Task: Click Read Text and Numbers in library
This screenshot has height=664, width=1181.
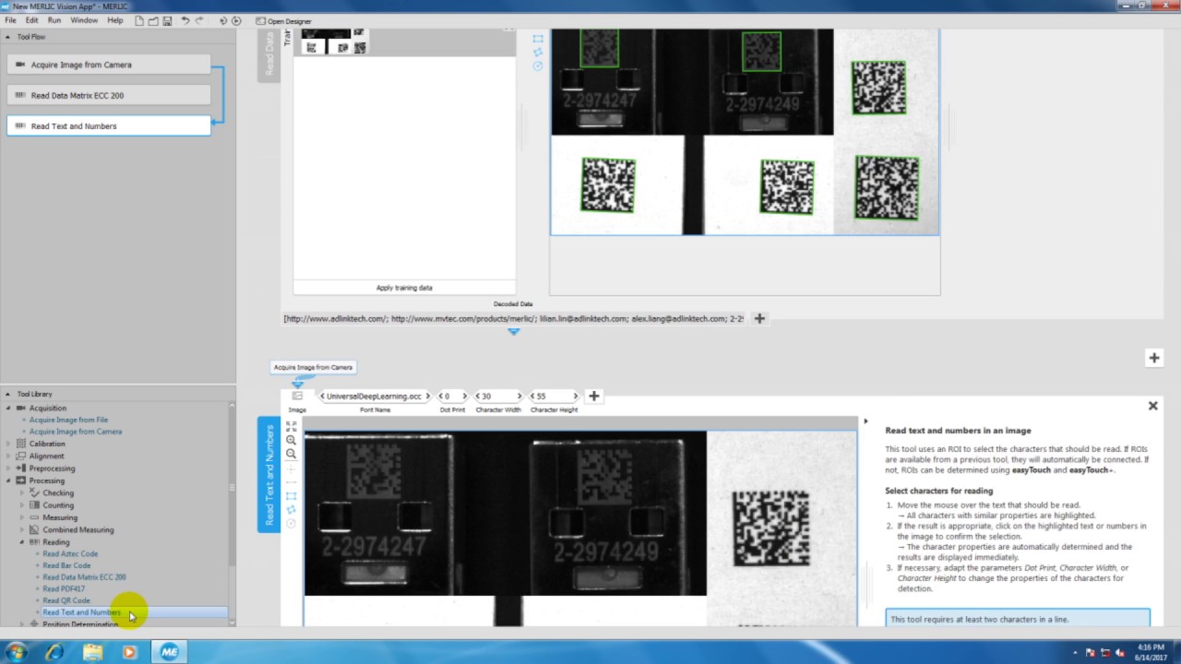Action: pos(81,612)
